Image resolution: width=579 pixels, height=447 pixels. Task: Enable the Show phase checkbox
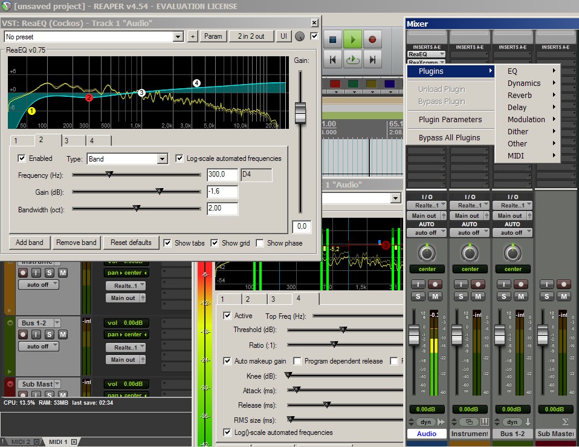[260, 243]
